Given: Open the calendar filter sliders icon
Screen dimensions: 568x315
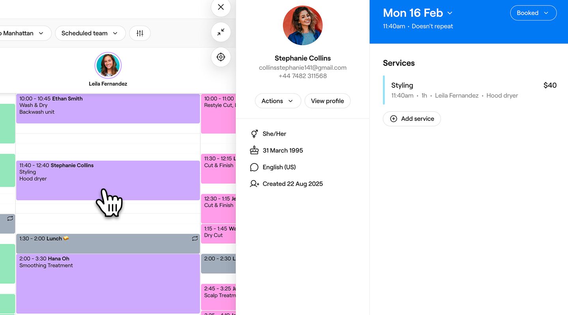Looking at the screenshot, I should coord(140,33).
